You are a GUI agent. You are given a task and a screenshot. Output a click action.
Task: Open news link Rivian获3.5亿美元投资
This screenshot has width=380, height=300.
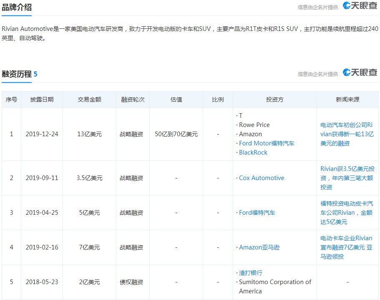(x=347, y=178)
